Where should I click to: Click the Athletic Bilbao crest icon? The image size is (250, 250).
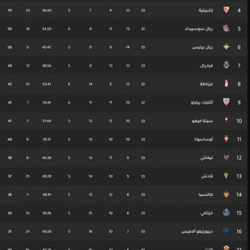pos(226,102)
